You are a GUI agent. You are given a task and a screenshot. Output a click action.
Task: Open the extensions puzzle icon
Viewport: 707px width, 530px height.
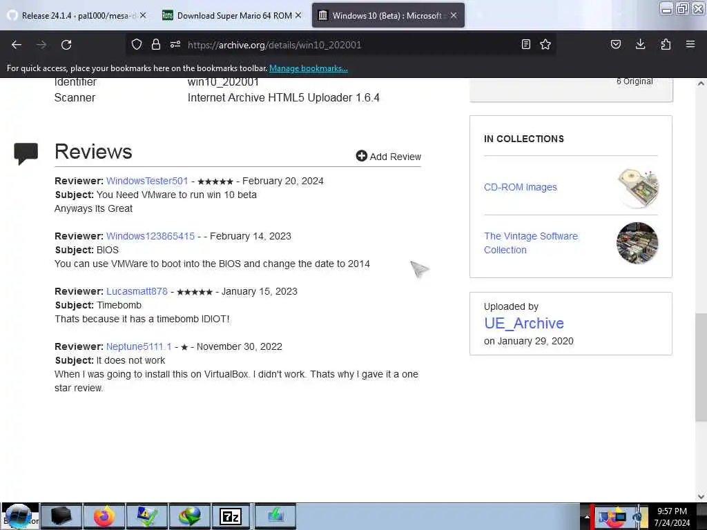click(x=666, y=44)
